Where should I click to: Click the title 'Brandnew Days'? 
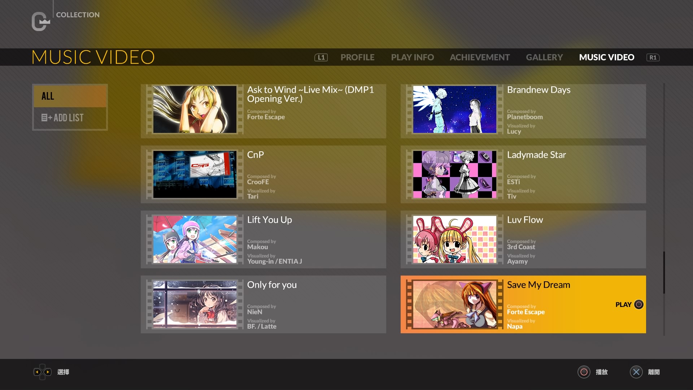[x=539, y=90]
